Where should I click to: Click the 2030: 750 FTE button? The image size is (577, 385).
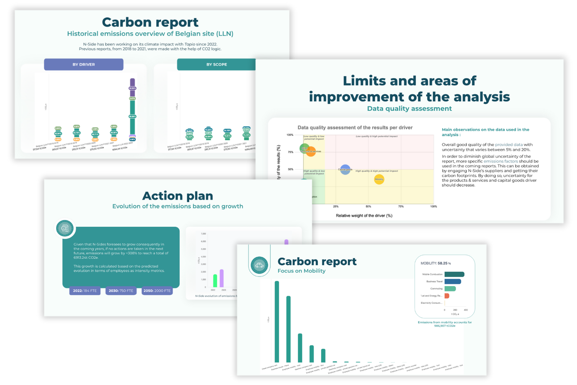[x=121, y=291]
